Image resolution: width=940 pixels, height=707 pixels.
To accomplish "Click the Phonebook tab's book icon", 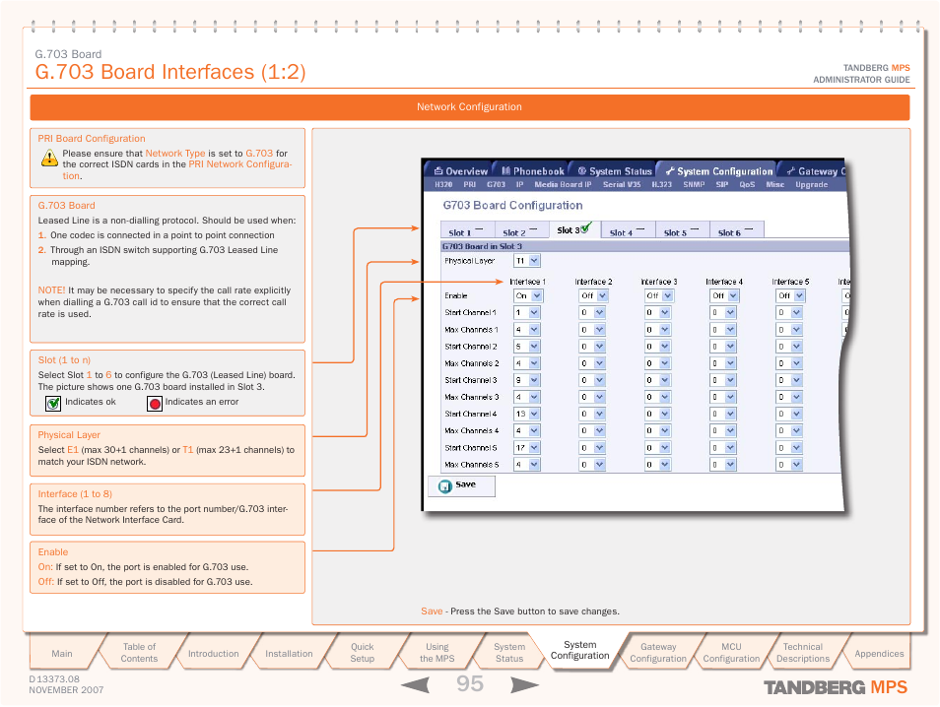I will [x=506, y=170].
